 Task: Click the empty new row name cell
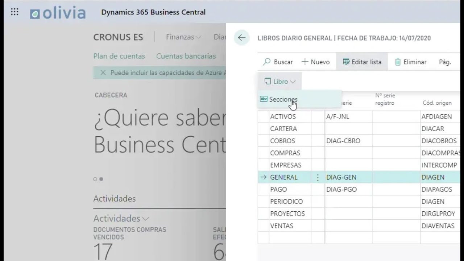click(290, 238)
